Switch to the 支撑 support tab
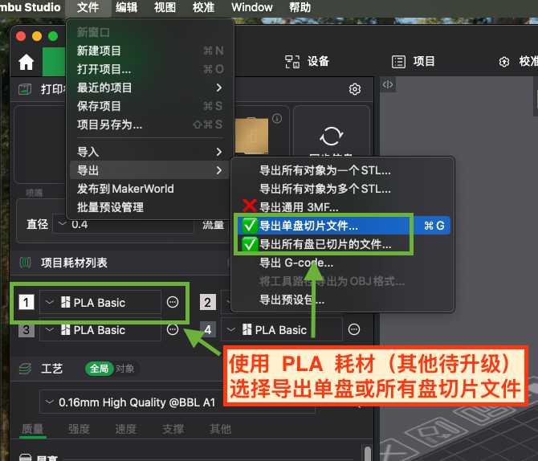Viewport: 538px width, 461px height. (173, 429)
